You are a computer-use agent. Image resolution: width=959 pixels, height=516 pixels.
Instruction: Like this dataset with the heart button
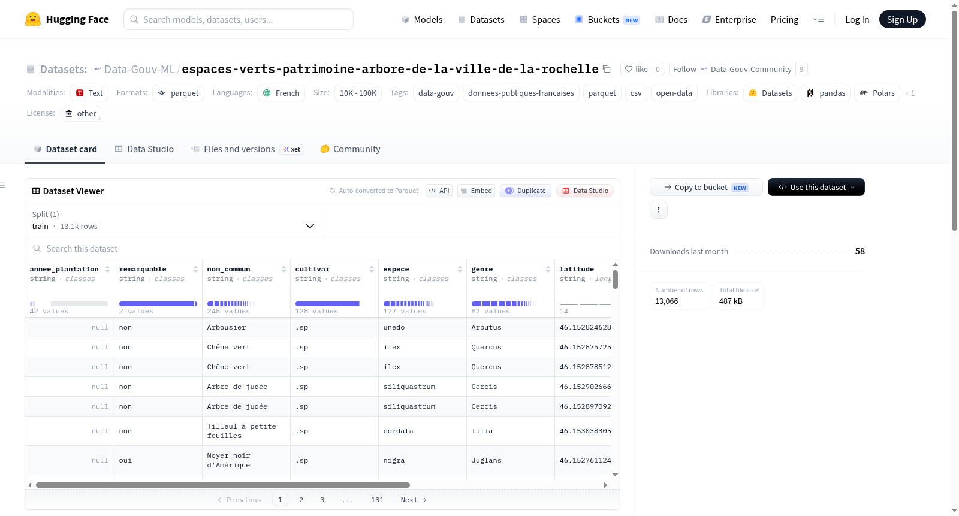pyautogui.click(x=636, y=69)
